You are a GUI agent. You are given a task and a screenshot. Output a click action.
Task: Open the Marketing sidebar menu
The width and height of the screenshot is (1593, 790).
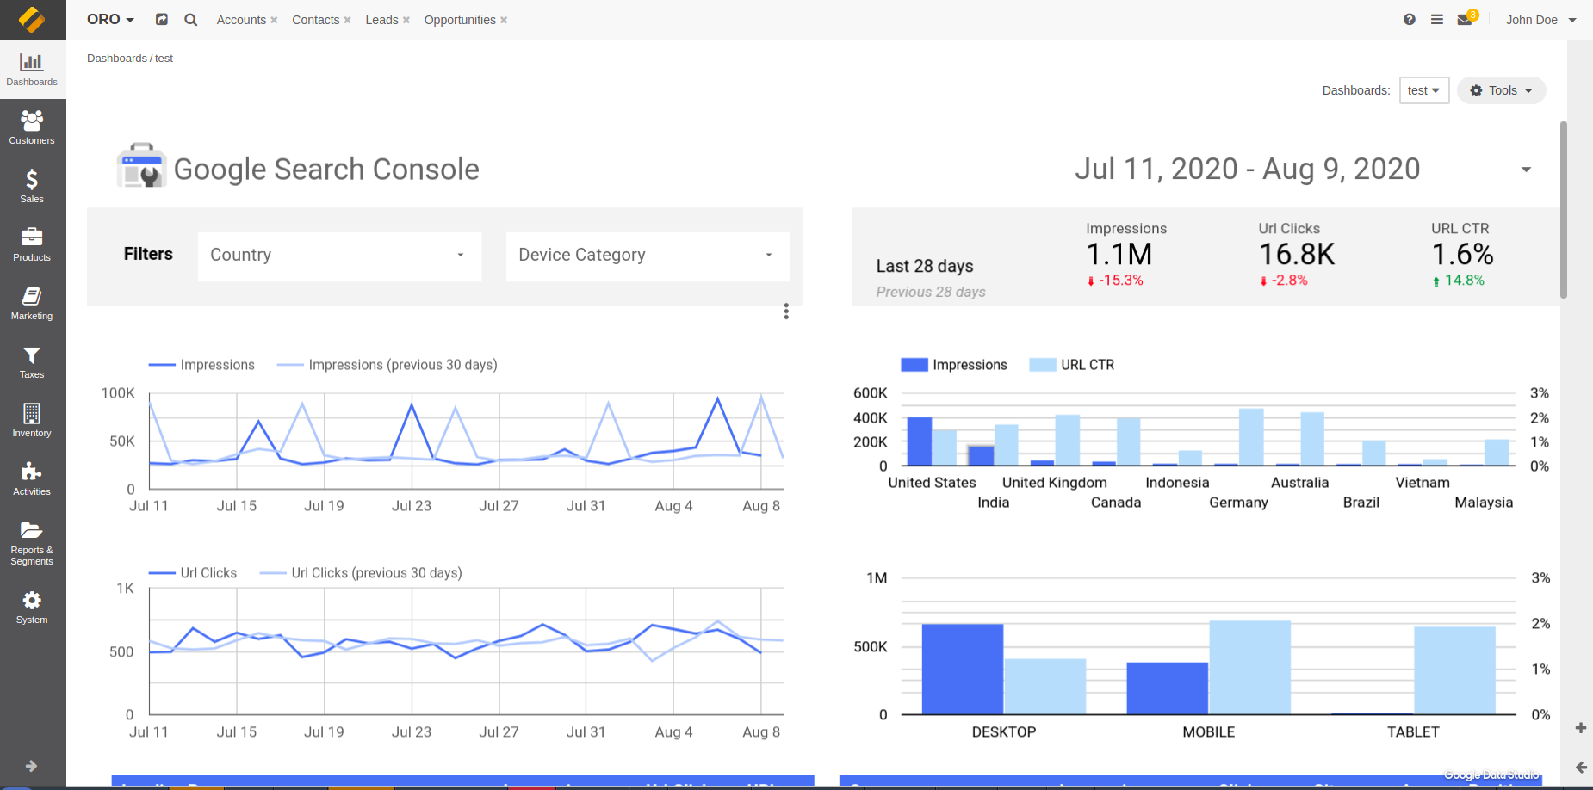click(32, 303)
